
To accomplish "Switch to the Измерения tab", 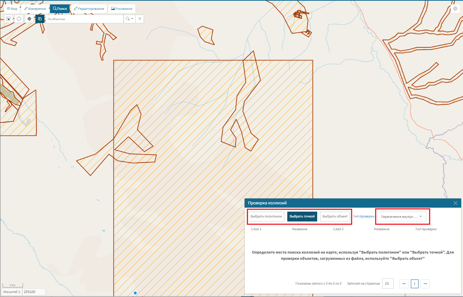I will click(x=35, y=8).
